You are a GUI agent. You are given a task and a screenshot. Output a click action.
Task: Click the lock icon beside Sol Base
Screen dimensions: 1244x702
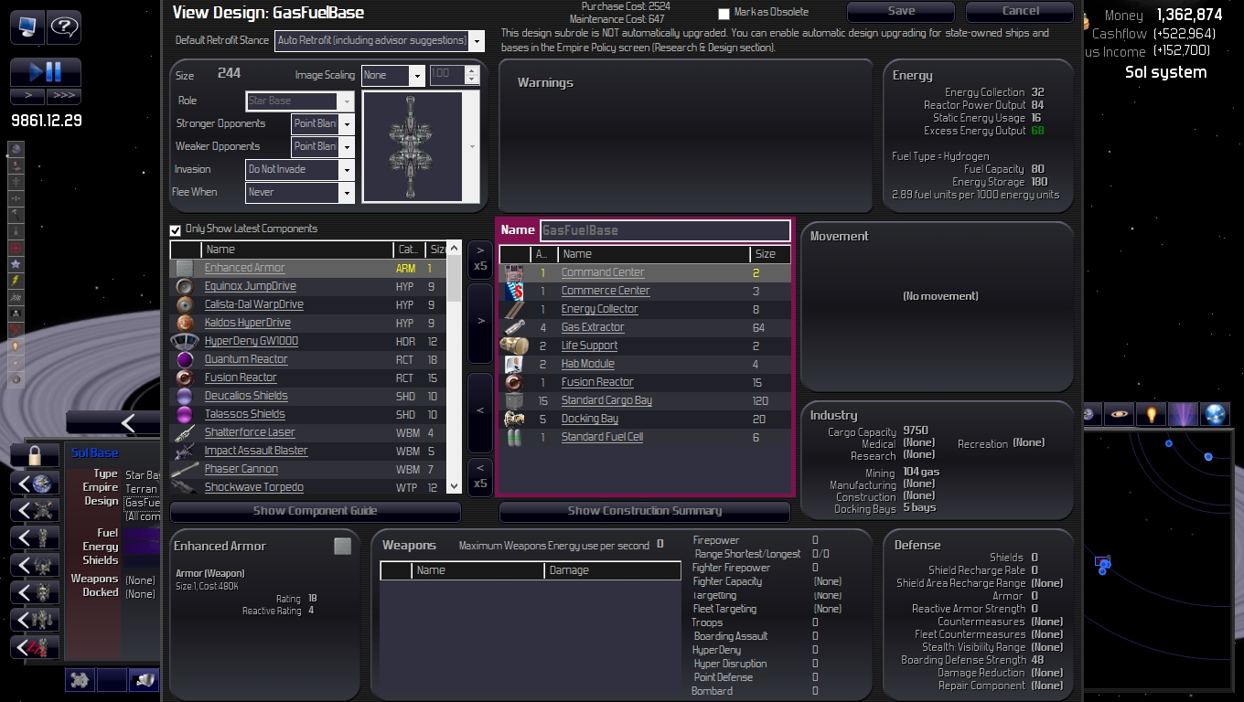(x=35, y=453)
